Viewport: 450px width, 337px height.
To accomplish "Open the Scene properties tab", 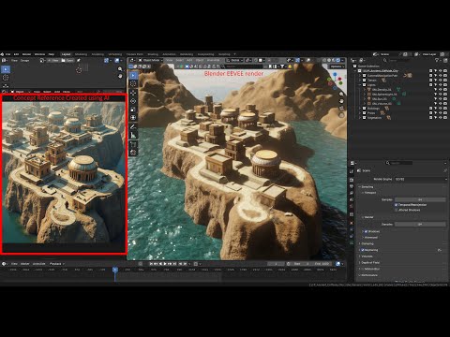I will click(352, 199).
